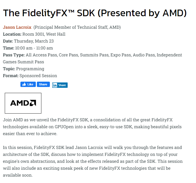Screen dimensions: 196x183
Task: Click the "Format:" label
Action: coord(11,76)
